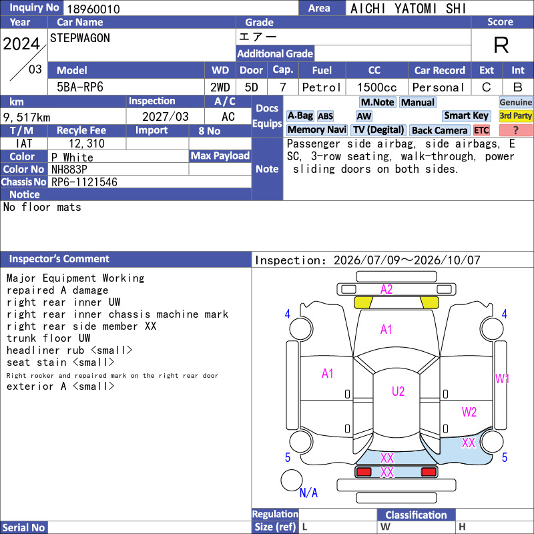Toggle the yellow 3rd Party badge
Viewport: 534px width, 534px height.
click(x=515, y=116)
